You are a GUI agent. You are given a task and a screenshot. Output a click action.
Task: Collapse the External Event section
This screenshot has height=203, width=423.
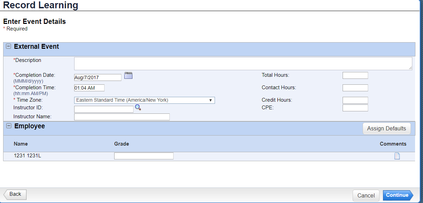9,46
